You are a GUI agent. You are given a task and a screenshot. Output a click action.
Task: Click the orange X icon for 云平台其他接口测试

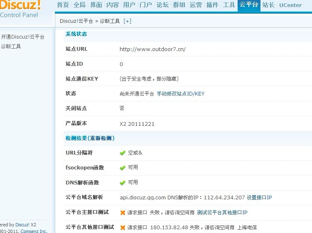pos(123,228)
